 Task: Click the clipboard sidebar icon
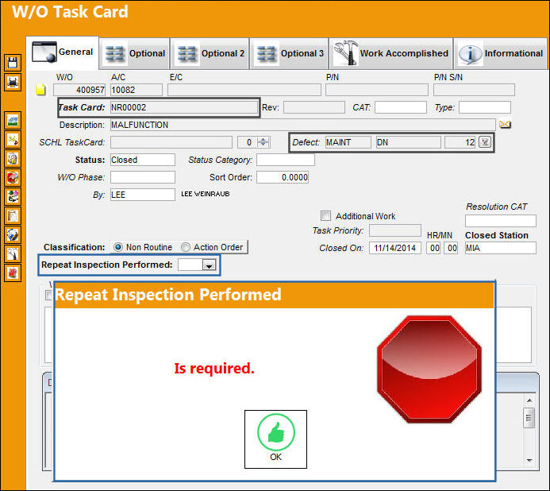(x=13, y=215)
